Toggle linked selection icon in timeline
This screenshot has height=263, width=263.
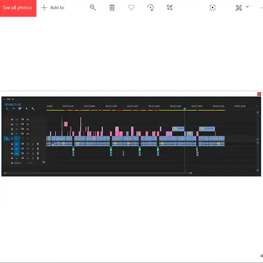point(20,108)
